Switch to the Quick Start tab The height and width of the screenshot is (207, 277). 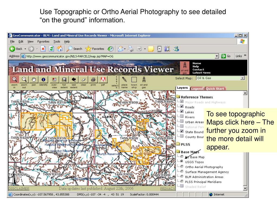[215, 89]
